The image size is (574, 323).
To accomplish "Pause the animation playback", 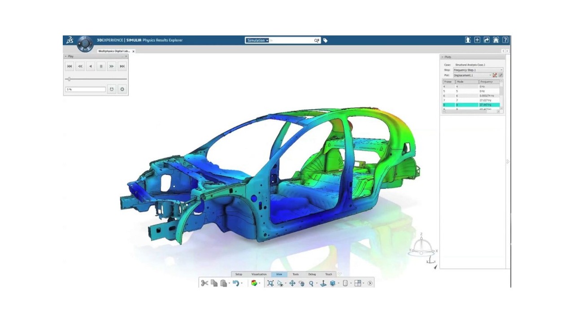I will pos(101,66).
